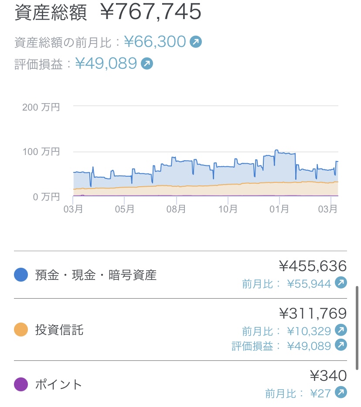
Task: Click arrow icon in investment trust 評価損益 row
Action: (x=341, y=345)
